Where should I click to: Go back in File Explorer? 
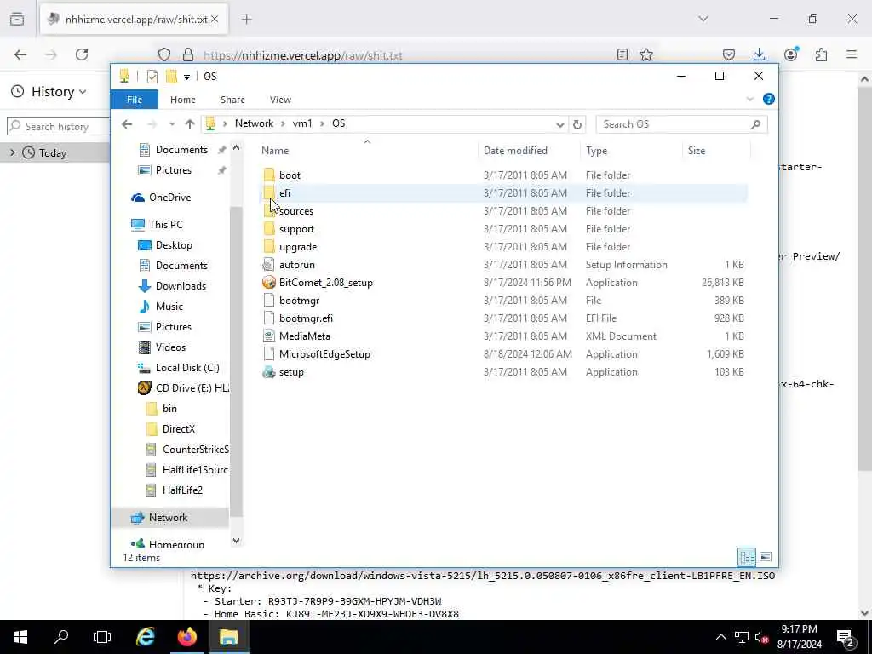pos(127,124)
